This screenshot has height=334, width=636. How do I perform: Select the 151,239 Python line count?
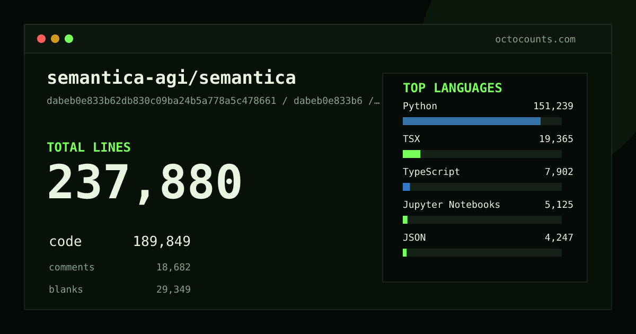click(553, 106)
